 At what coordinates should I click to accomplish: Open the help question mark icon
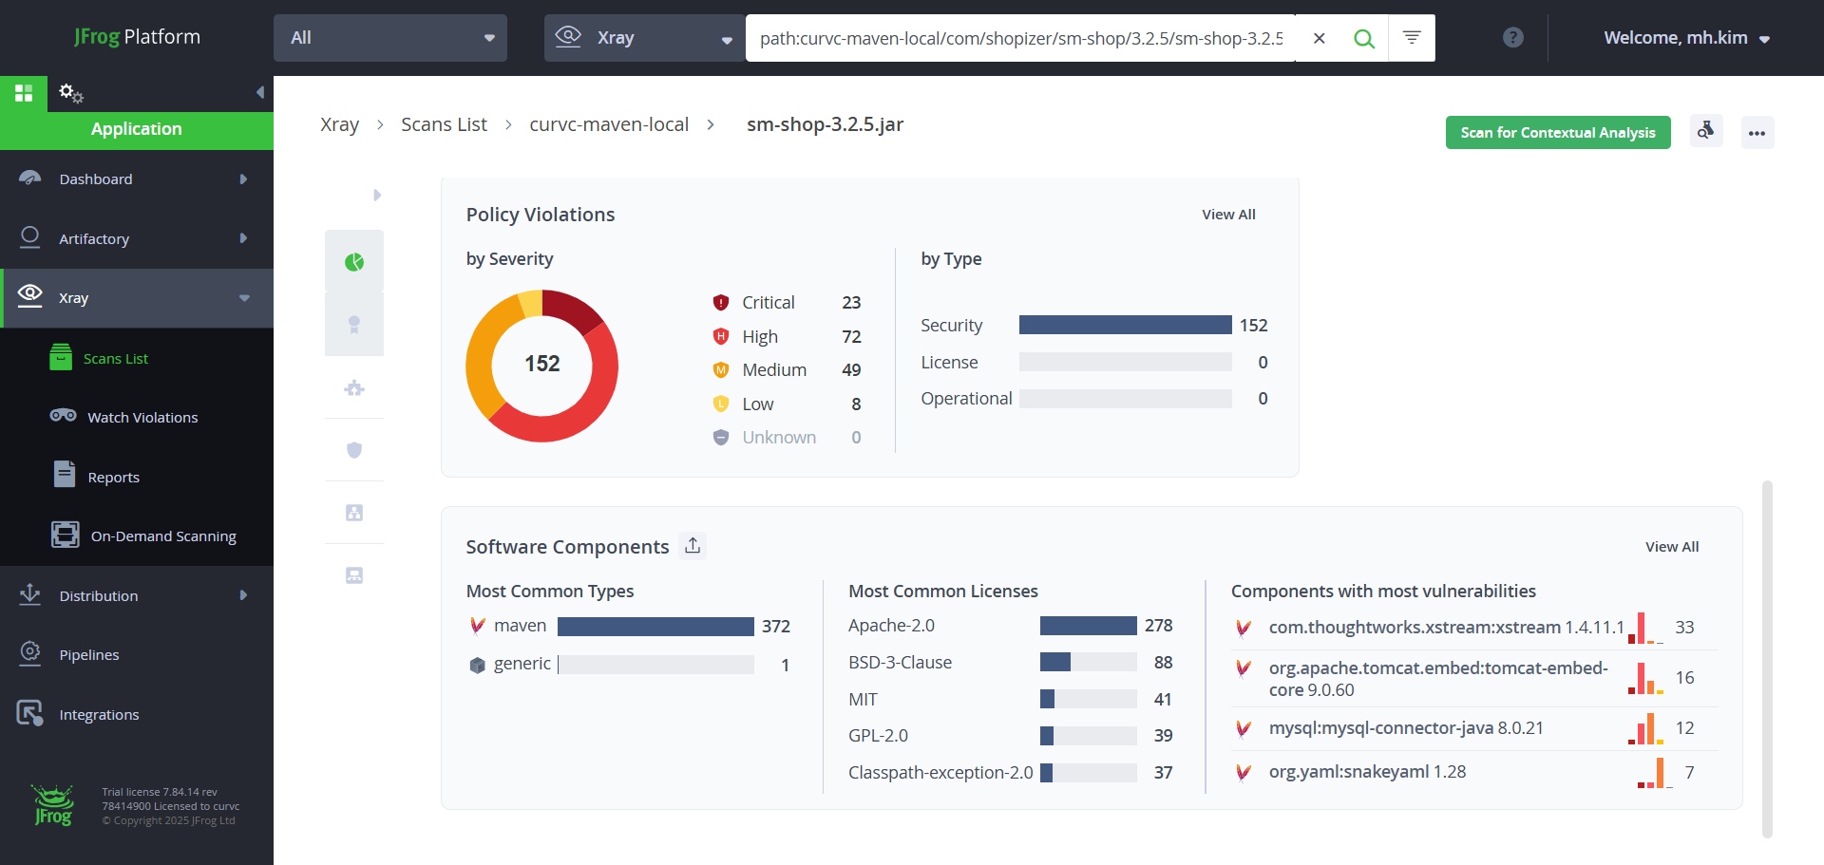click(1513, 38)
